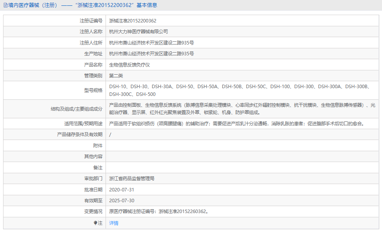Click the 产品储存条件及有效期 label

[80, 135]
